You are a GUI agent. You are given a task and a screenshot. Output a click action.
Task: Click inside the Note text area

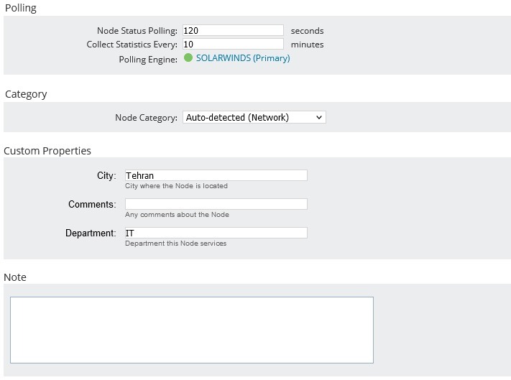point(191,330)
